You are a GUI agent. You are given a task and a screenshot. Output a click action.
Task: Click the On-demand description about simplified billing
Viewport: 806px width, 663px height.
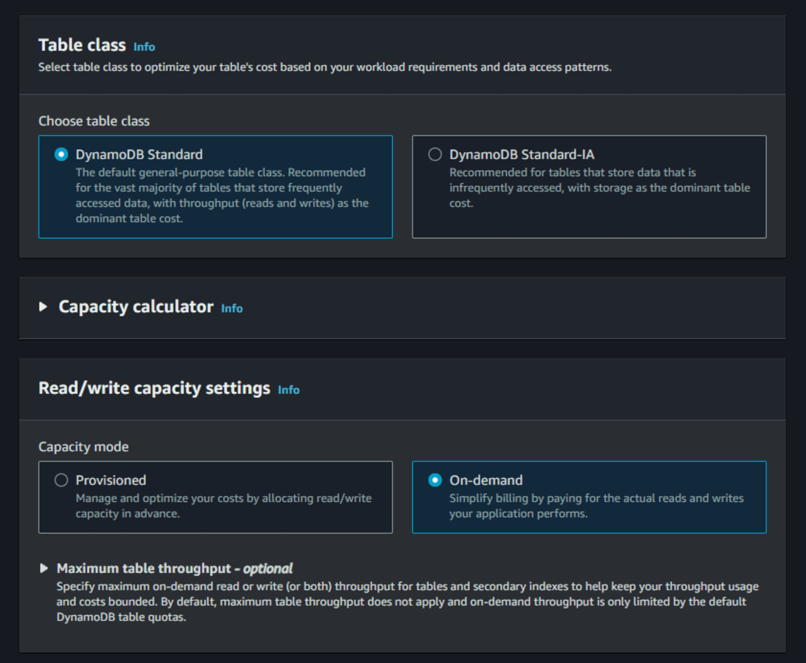click(x=596, y=506)
